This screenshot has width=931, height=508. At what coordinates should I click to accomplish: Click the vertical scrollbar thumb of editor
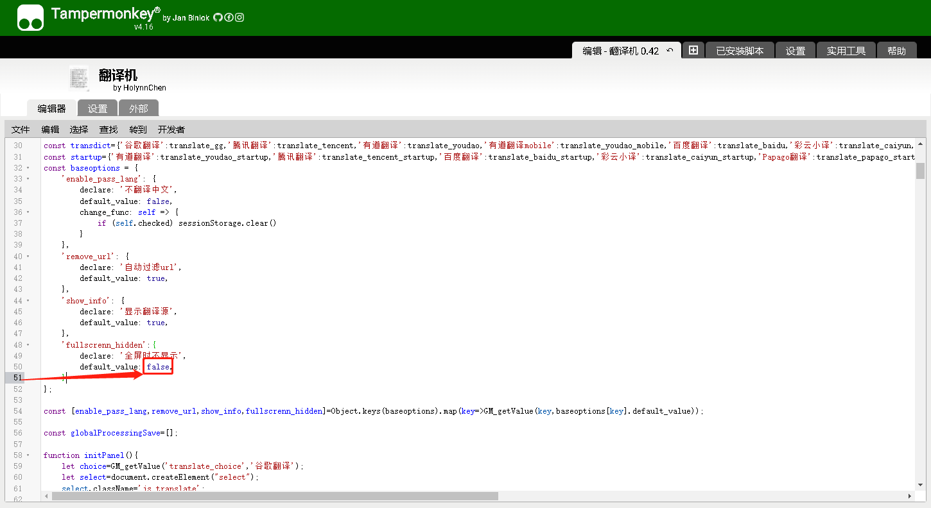point(920,171)
